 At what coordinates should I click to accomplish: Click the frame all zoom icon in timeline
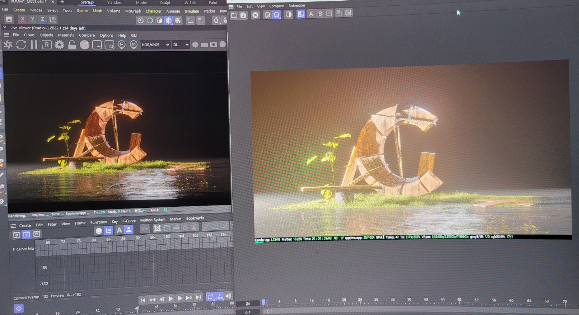(x=157, y=228)
